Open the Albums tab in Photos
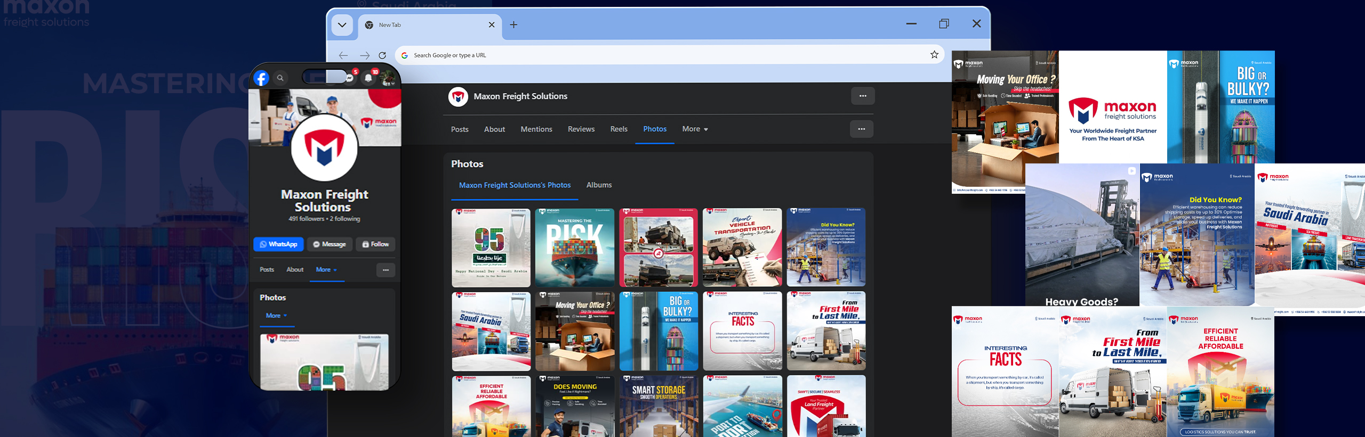This screenshot has height=437, width=1365. (599, 185)
